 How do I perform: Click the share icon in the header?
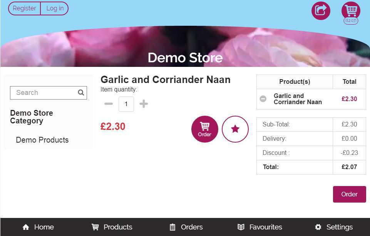click(x=321, y=10)
